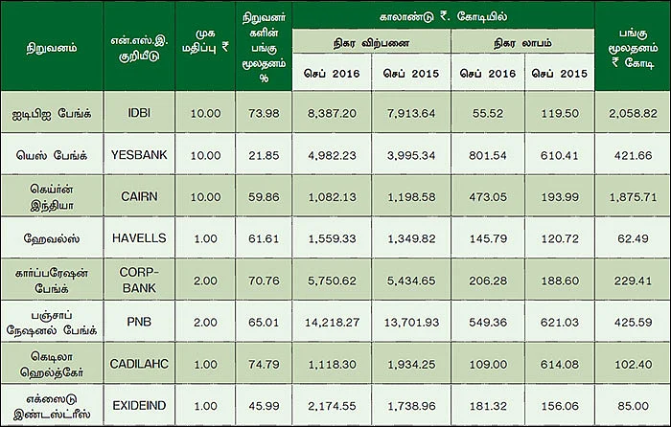The width and height of the screenshot is (671, 427).
Task: Click share capital value 85.00
Action: pyautogui.click(x=633, y=406)
